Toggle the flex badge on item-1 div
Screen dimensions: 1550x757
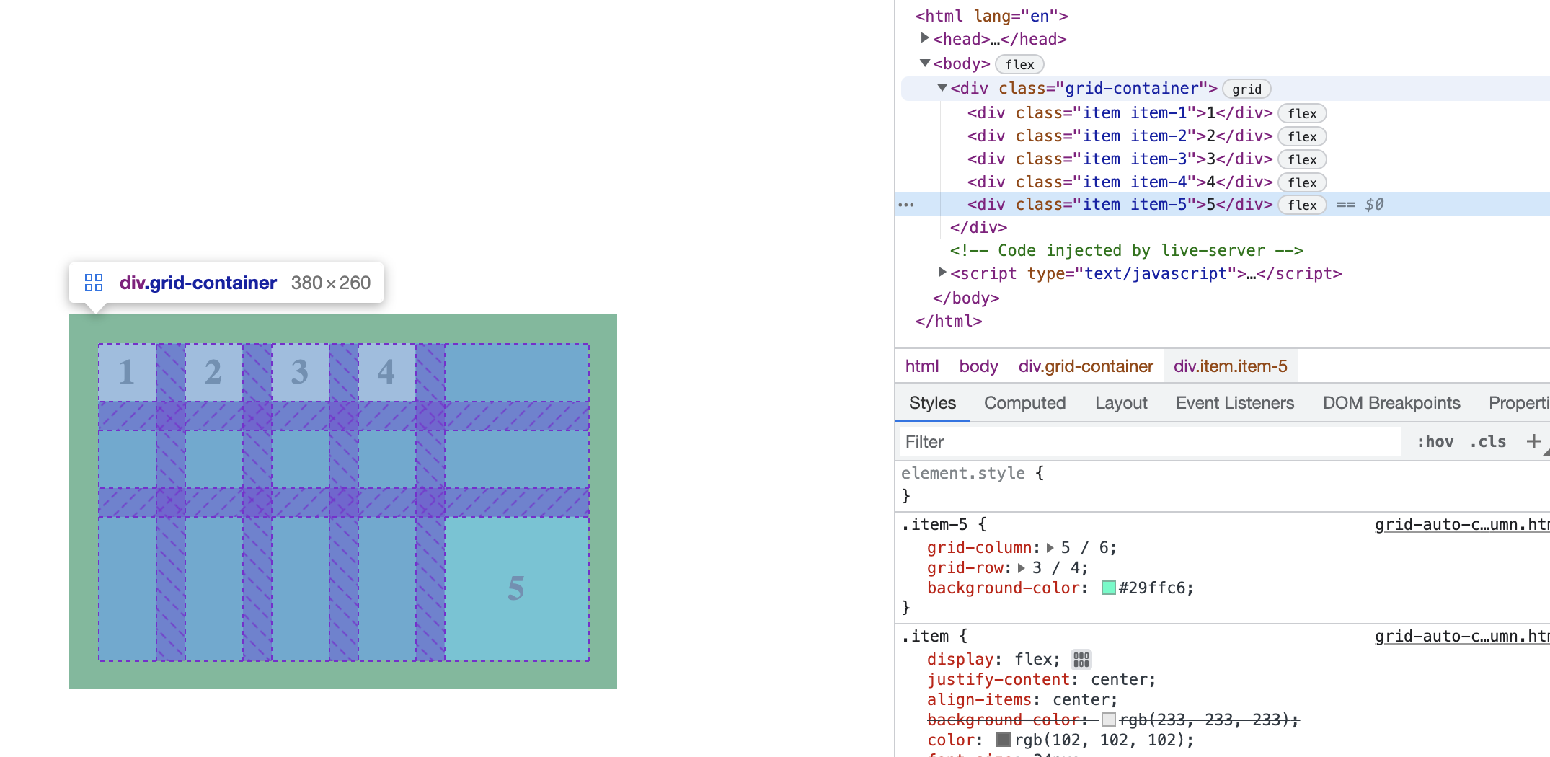pyautogui.click(x=1302, y=113)
